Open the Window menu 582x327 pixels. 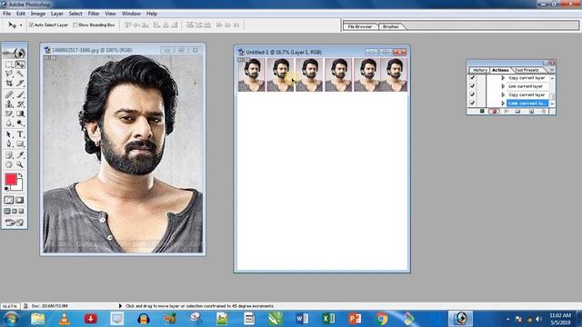point(131,14)
